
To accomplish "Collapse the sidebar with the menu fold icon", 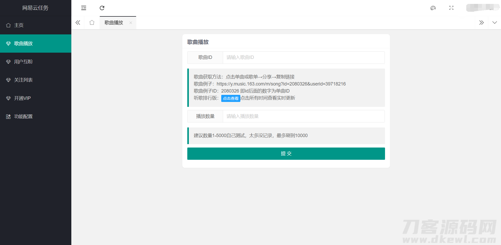I will (84, 8).
